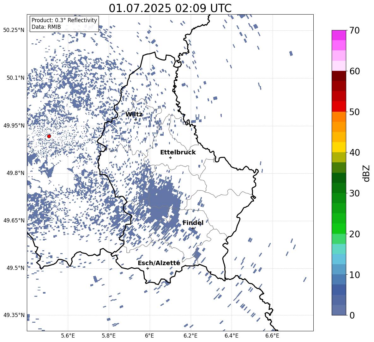Click the 50.25°N latitude label
Screen dimensions: 374x342
[14, 30]
